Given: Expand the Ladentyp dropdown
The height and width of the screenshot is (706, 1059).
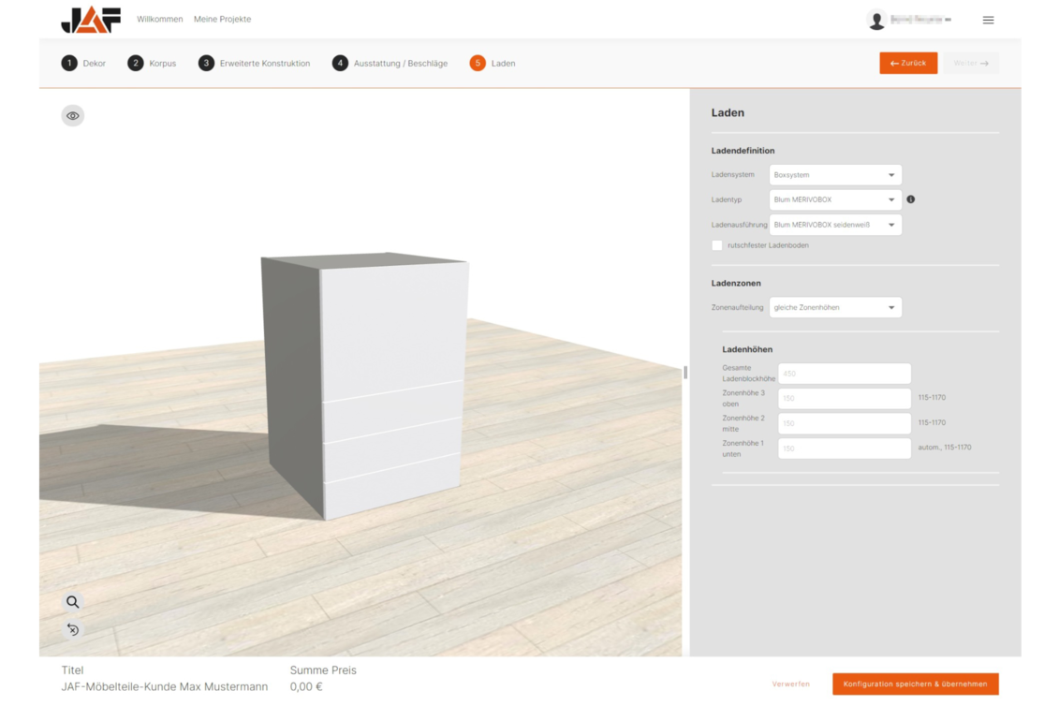Looking at the screenshot, I should (x=835, y=199).
